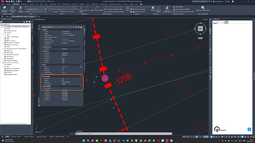Select the Cote dimension tool
This screenshot has width=255, height=143.
[x=49, y=8]
